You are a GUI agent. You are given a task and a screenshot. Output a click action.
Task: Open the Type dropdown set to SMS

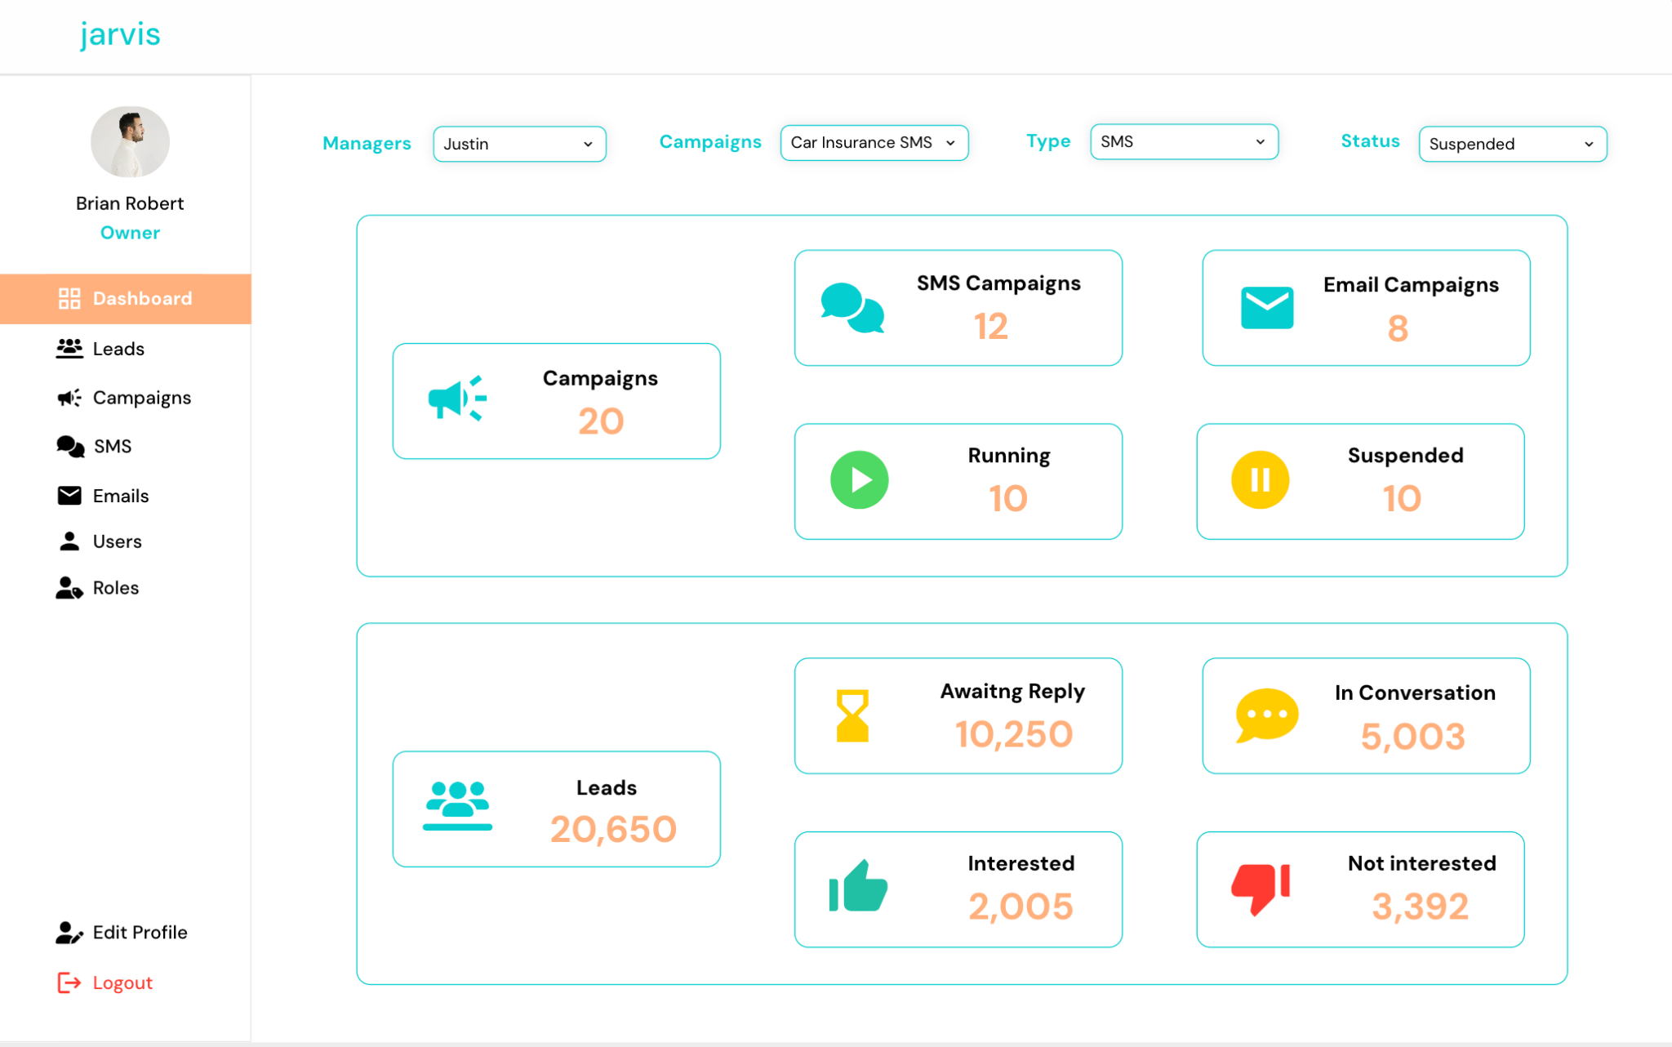point(1183,142)
